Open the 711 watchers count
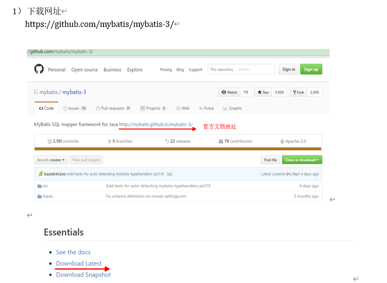Viewport: 387px width, 283px height. tap(246, 92)
